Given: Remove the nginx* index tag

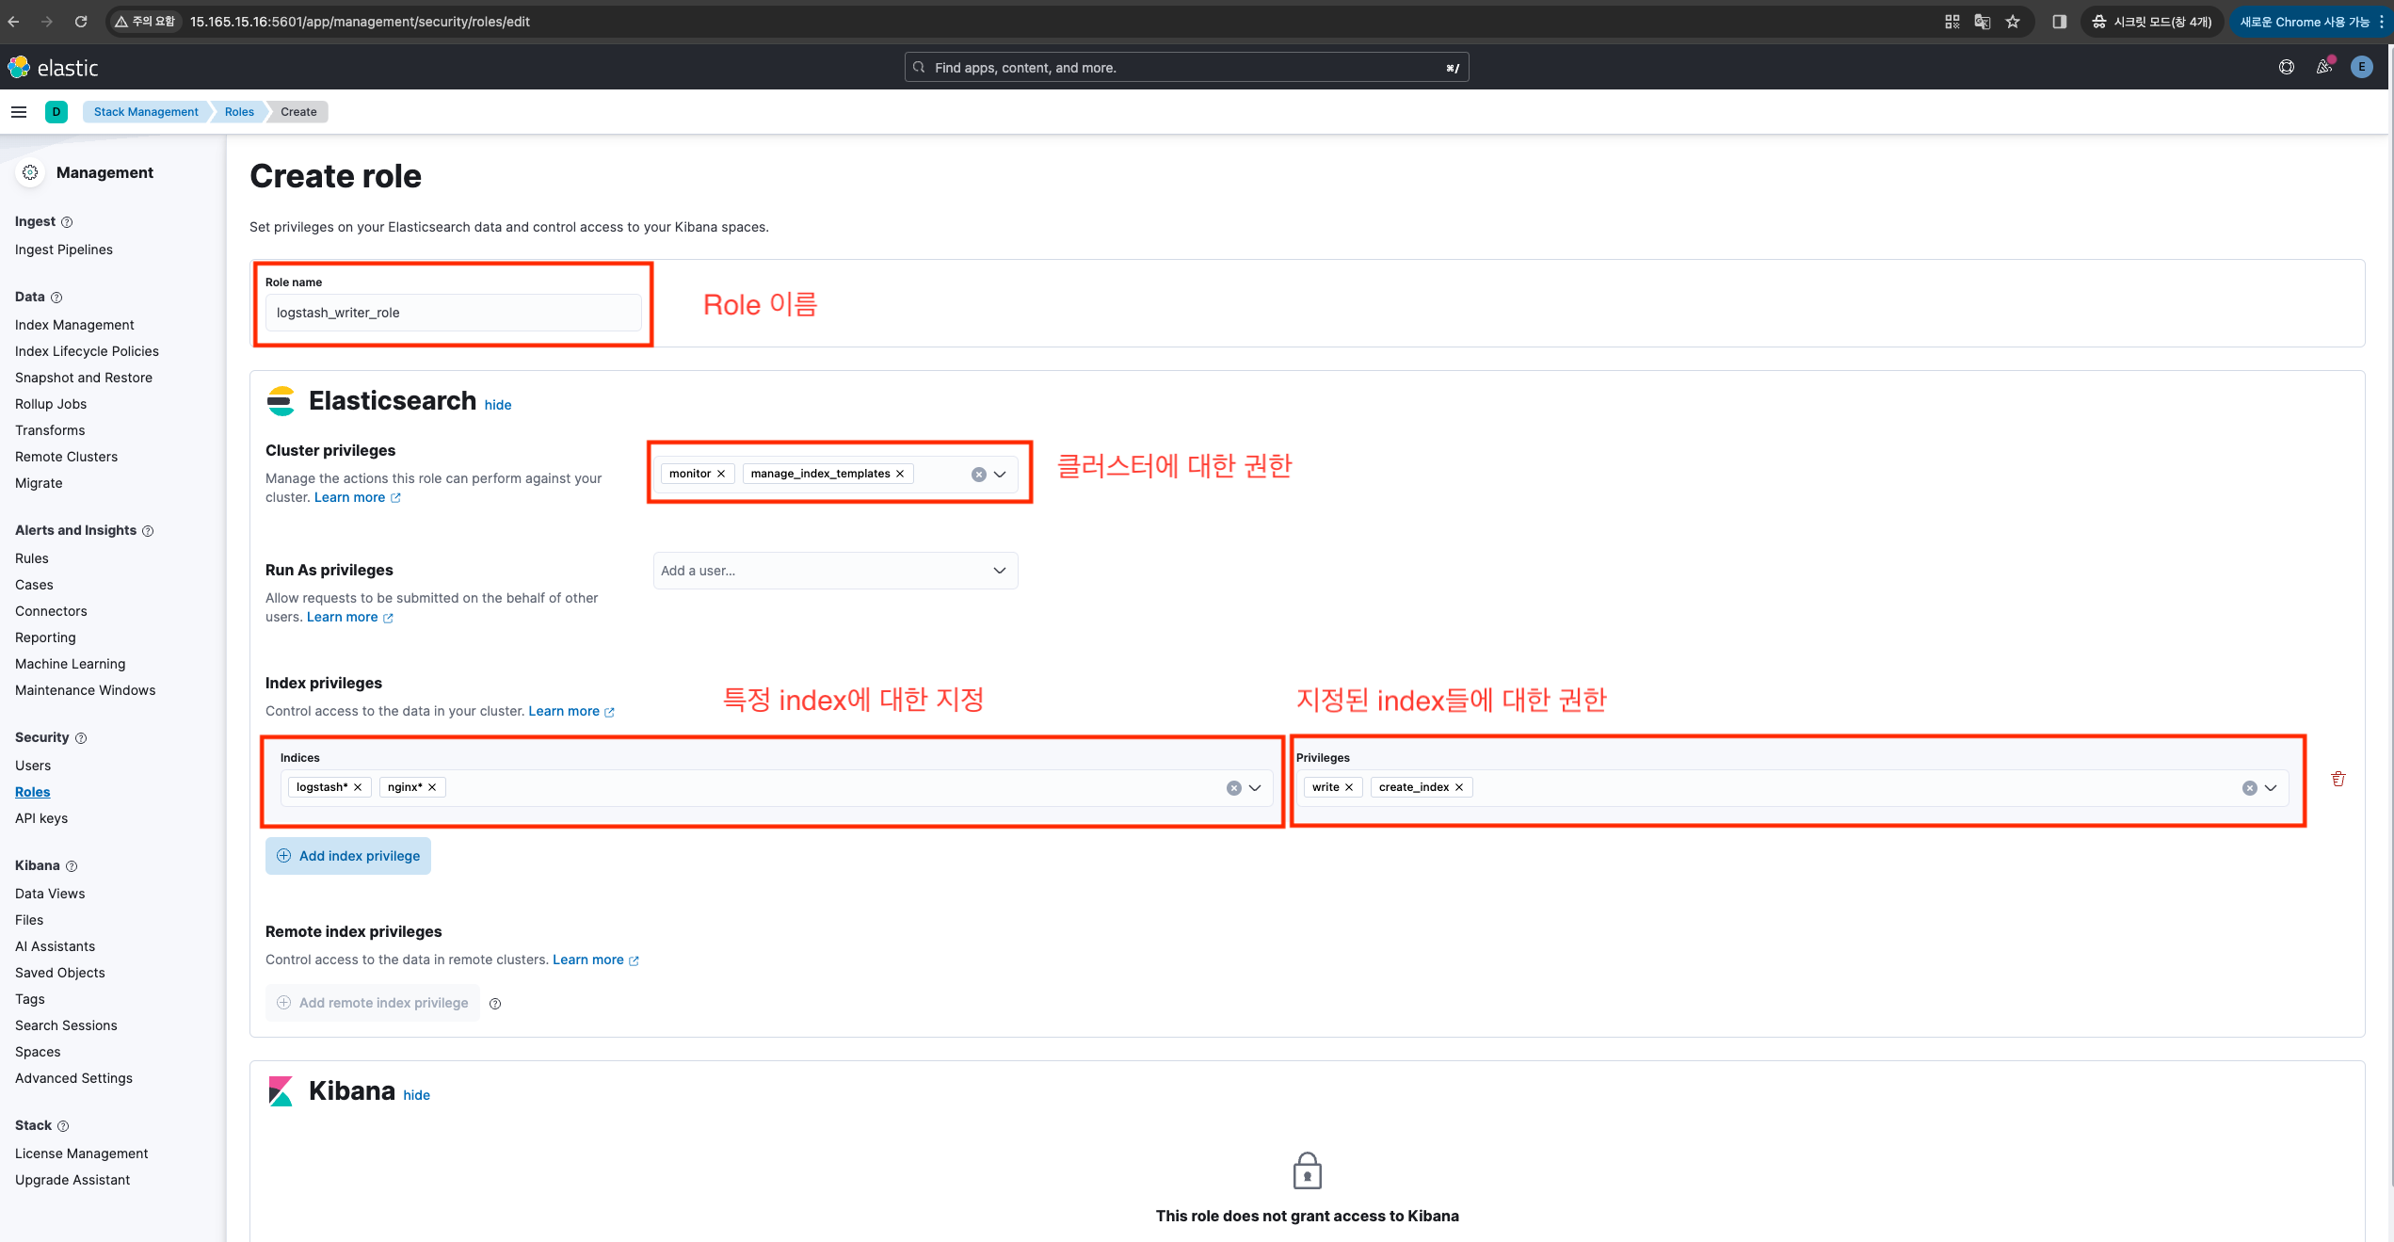Looking at the screenshot, I should tap(432, 787).
